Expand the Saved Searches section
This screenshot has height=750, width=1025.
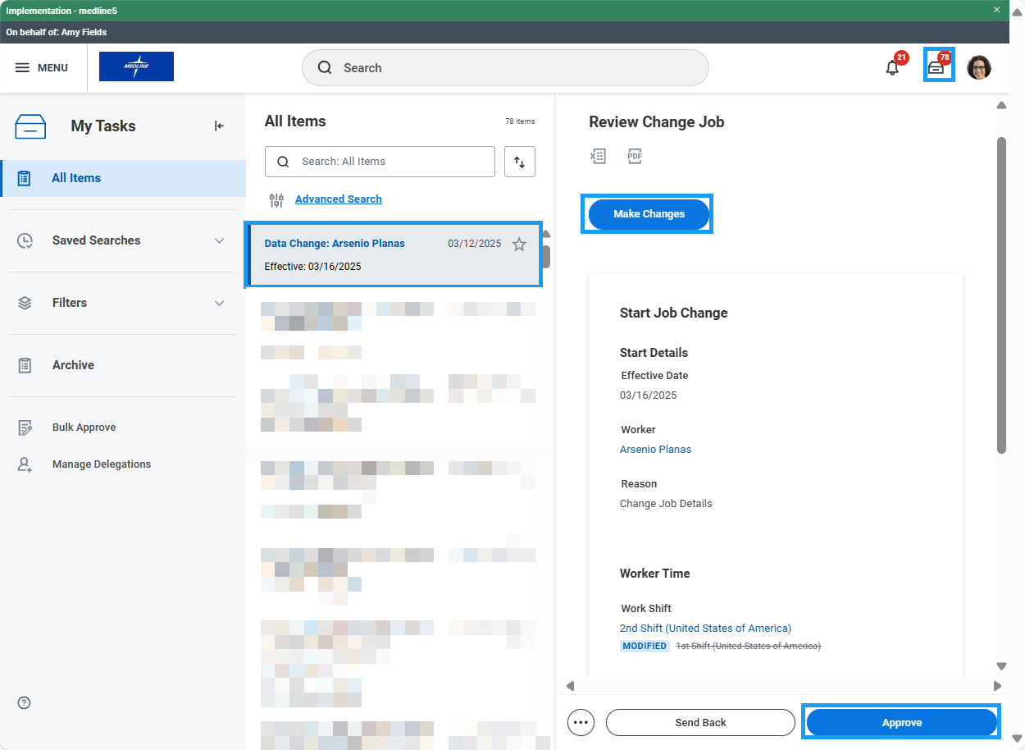tap(219, 240)
